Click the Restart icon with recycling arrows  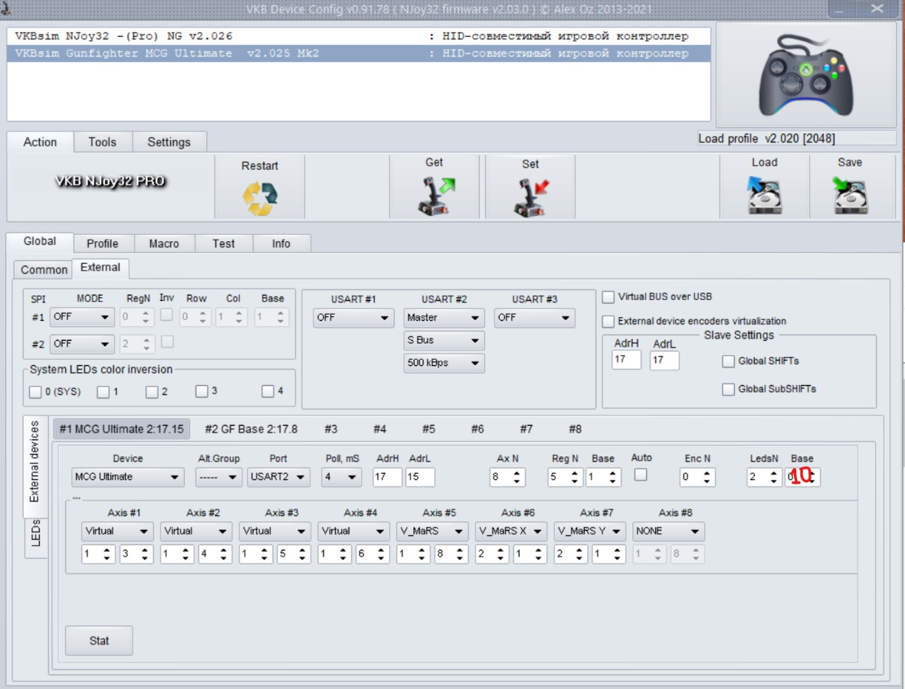coord(260,198)
